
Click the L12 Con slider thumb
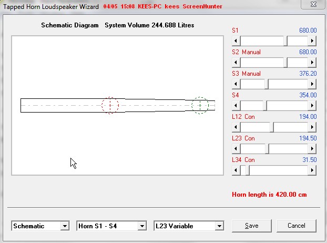coord(272,127)
